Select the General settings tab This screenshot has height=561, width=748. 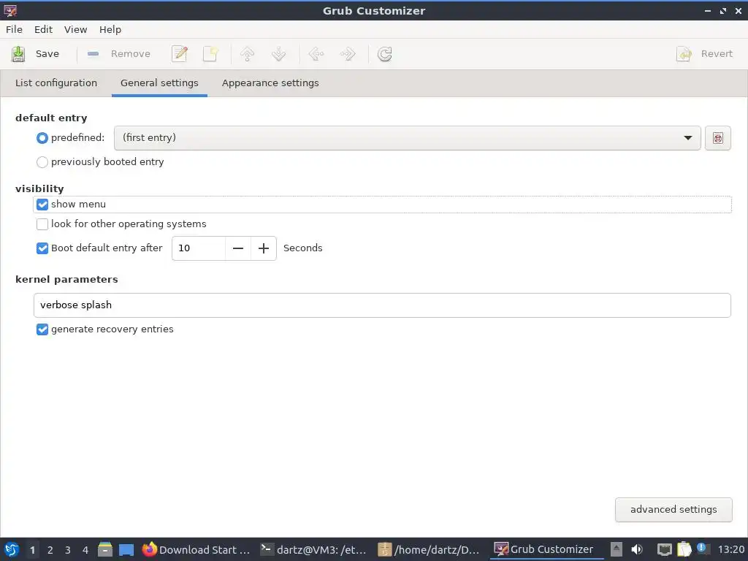point(159,83)
